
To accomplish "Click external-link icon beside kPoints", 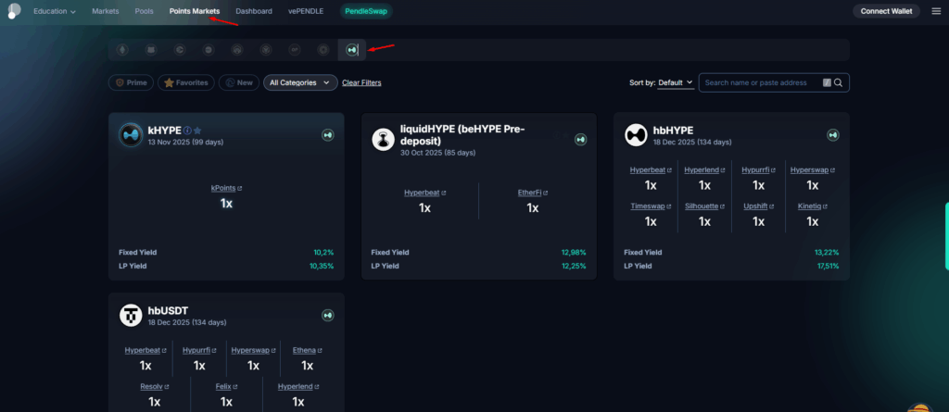I will [240, 189].
